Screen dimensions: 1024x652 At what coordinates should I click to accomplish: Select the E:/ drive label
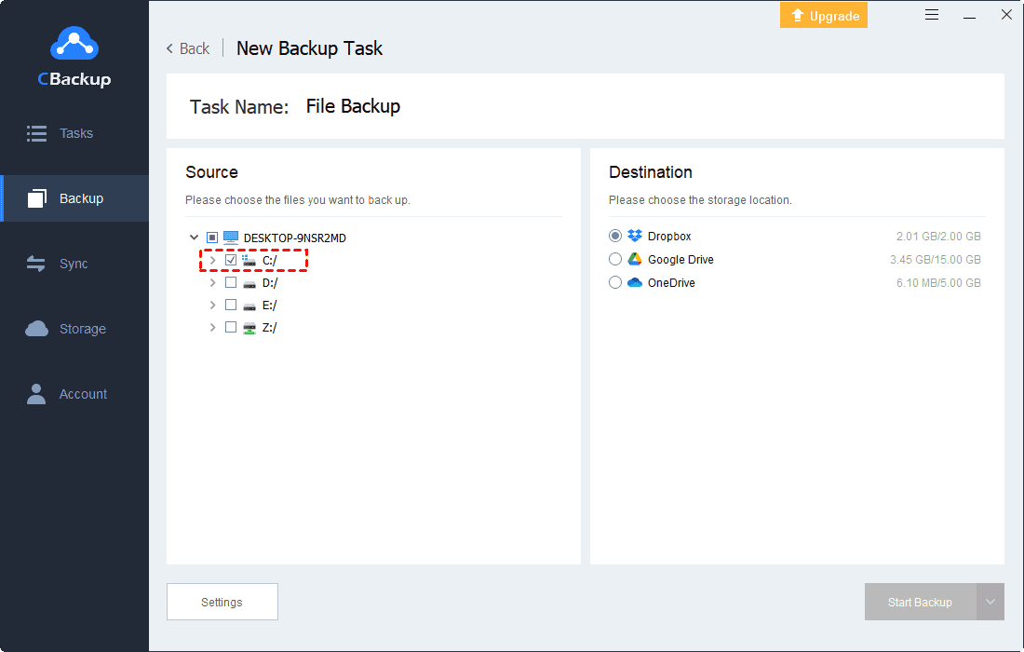270,306
